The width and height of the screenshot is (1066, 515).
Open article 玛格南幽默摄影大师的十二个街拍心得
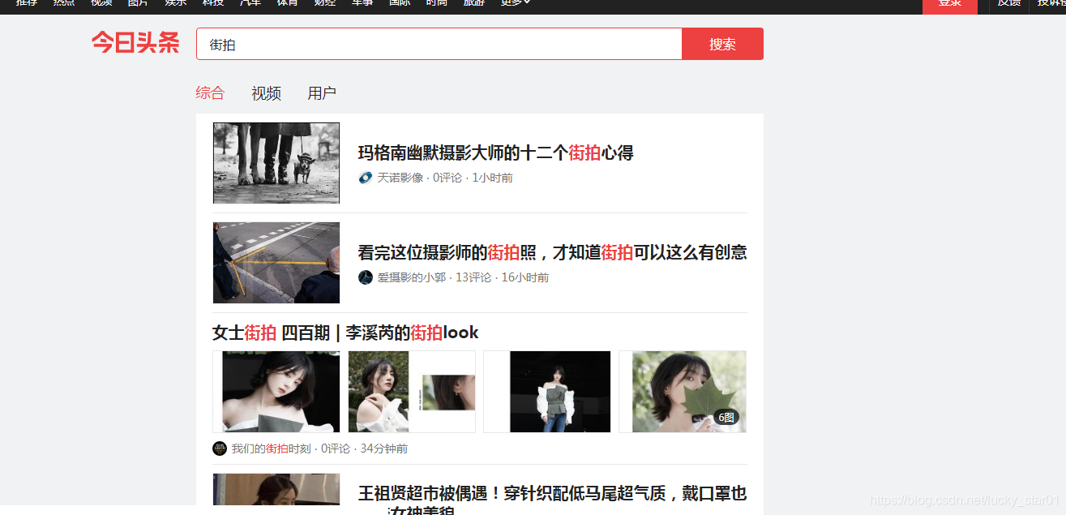coord(496,152)
